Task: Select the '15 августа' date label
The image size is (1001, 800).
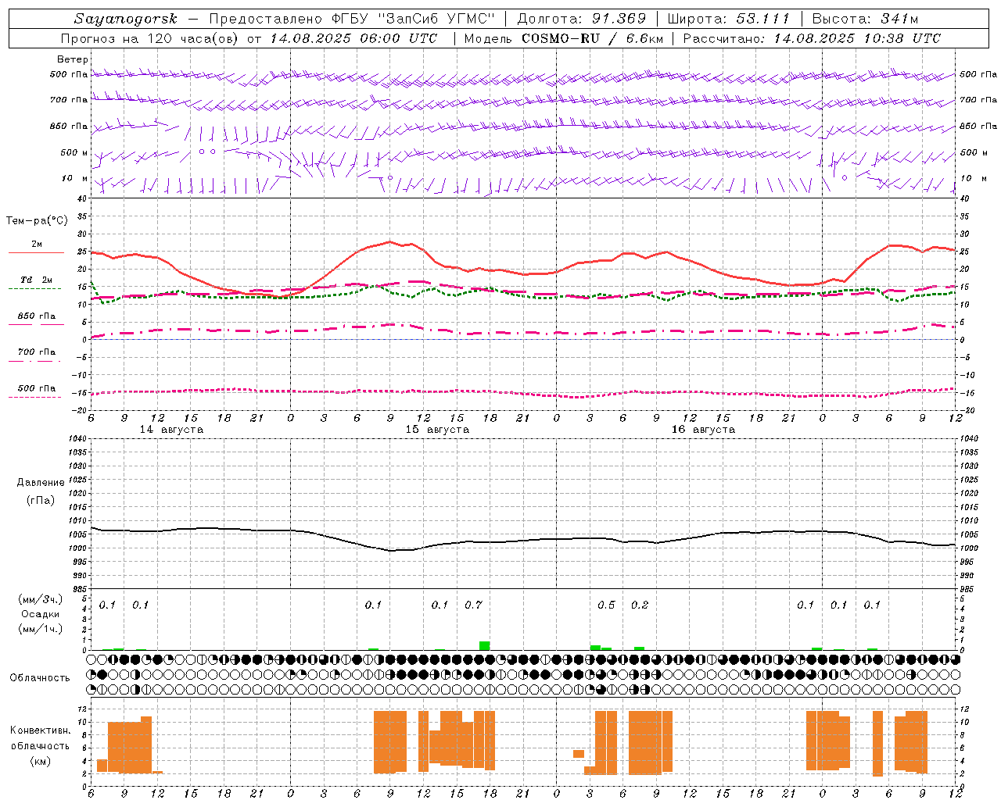Action: [437, 430]
